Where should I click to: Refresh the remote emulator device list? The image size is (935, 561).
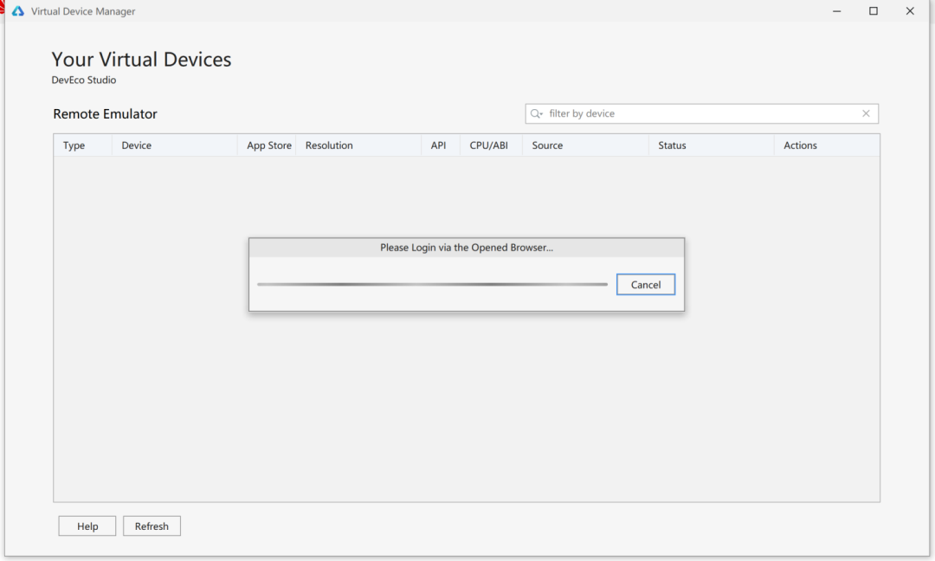click(152, 526)
